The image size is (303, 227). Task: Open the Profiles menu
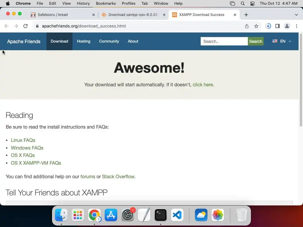[x=128, y=4]
